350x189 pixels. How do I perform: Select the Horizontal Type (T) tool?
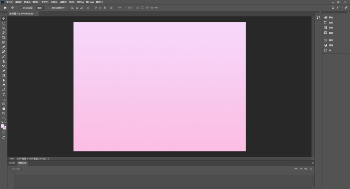point(4,94)
